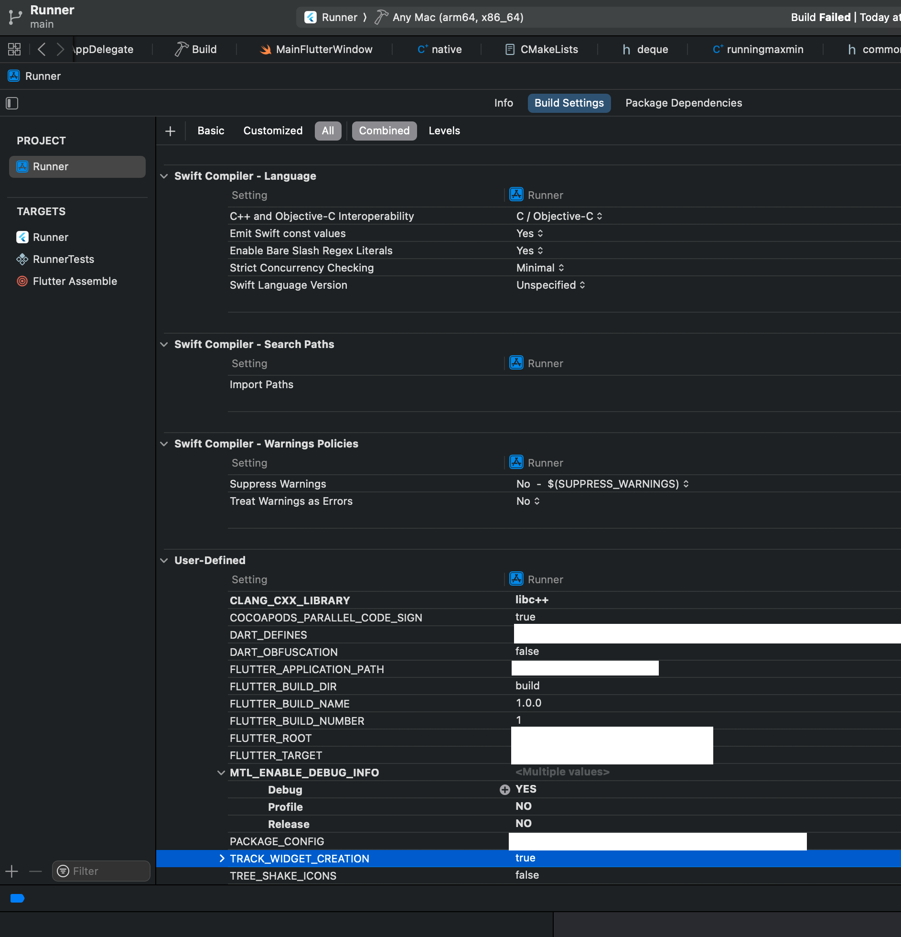Open Treat Warnings as Errors popup
Image resolution: width=901 pixels, height=937 pixels.
[x=528, y=501]
